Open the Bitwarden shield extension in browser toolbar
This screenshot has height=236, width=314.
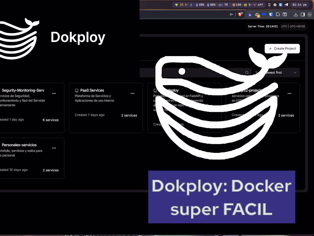point(271,14)
